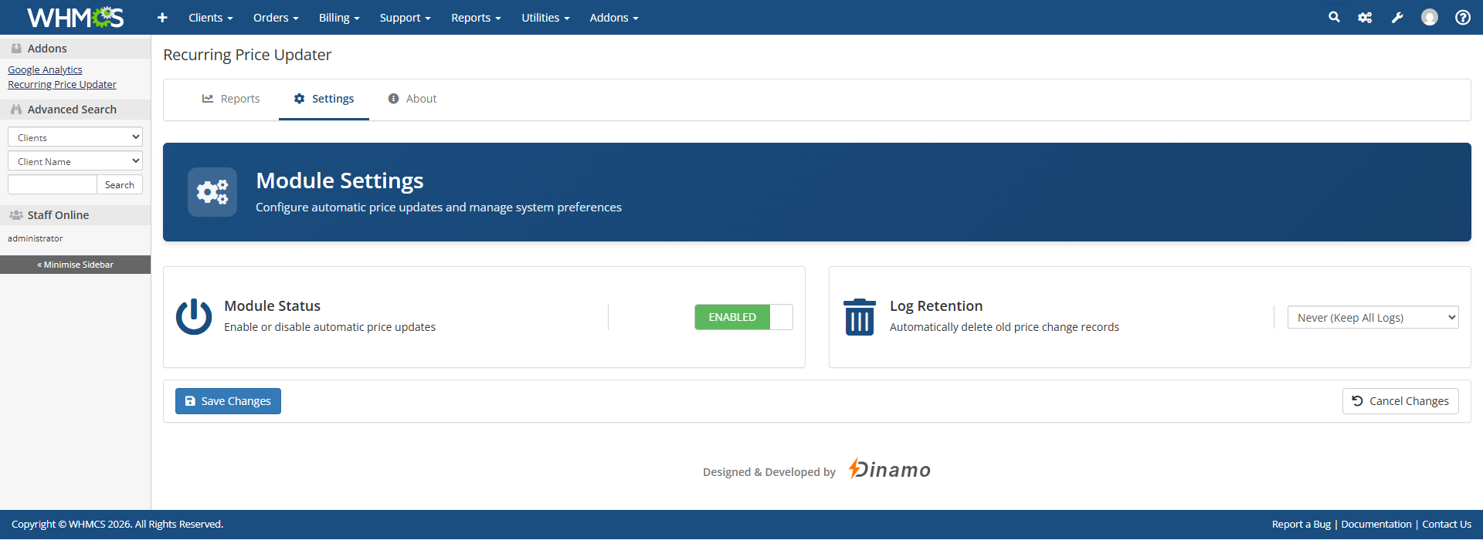Click the WHMCS logo in header
Screen dimensions: 1483x540
(x=75, y=17)
